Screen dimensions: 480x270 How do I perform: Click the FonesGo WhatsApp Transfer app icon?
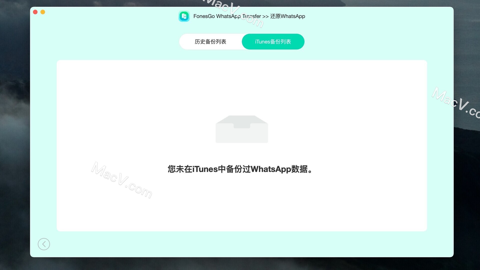click(x=184, y=16)
